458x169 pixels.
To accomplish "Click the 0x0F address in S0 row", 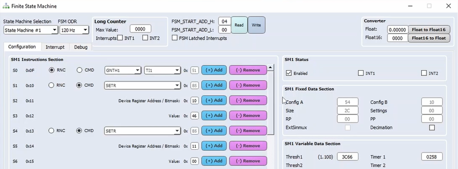I will tap(30, 71).
